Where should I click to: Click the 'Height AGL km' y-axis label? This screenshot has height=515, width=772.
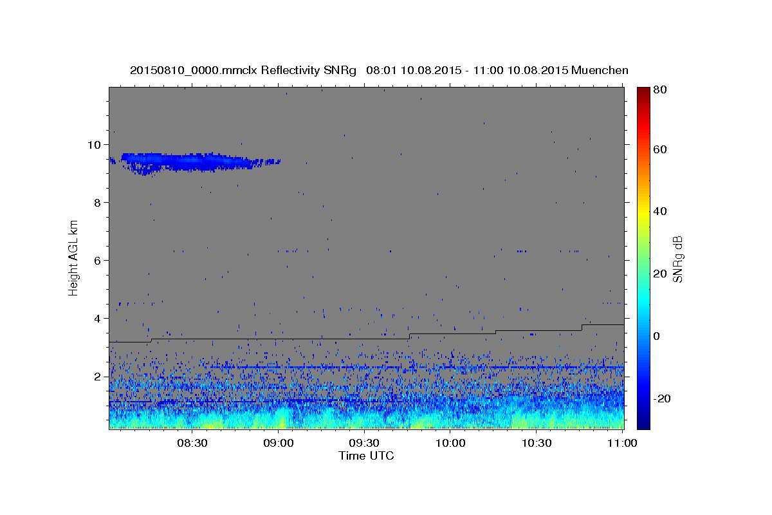coord(74,258)
